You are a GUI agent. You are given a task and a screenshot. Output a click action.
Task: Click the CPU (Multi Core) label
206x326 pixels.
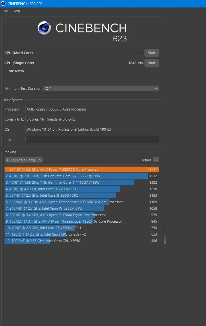(19, 53)
